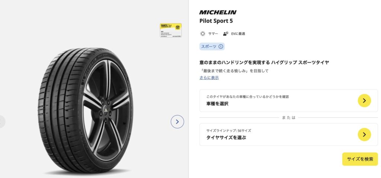This screenshot has height=178, width=381.
Task: Click the サイズラインナップ: 56サイズ text
Action: coord(229,131)
